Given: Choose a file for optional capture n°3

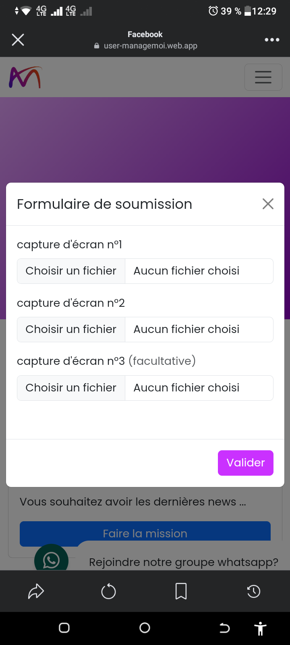Looking at the screenshot, I should pyautogui.click(x=71, y=388).
